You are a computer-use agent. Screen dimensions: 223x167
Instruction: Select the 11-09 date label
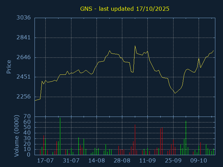click(x=148, y=161)
